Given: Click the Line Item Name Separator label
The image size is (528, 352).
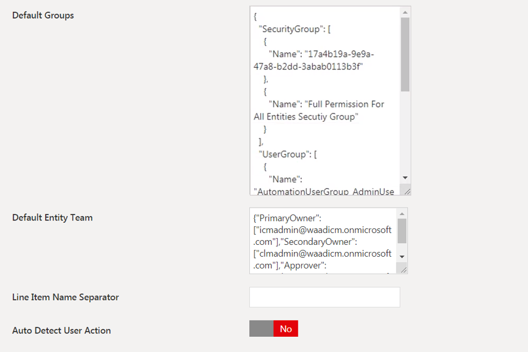Looking at the screenshot, I should point(65,297).
